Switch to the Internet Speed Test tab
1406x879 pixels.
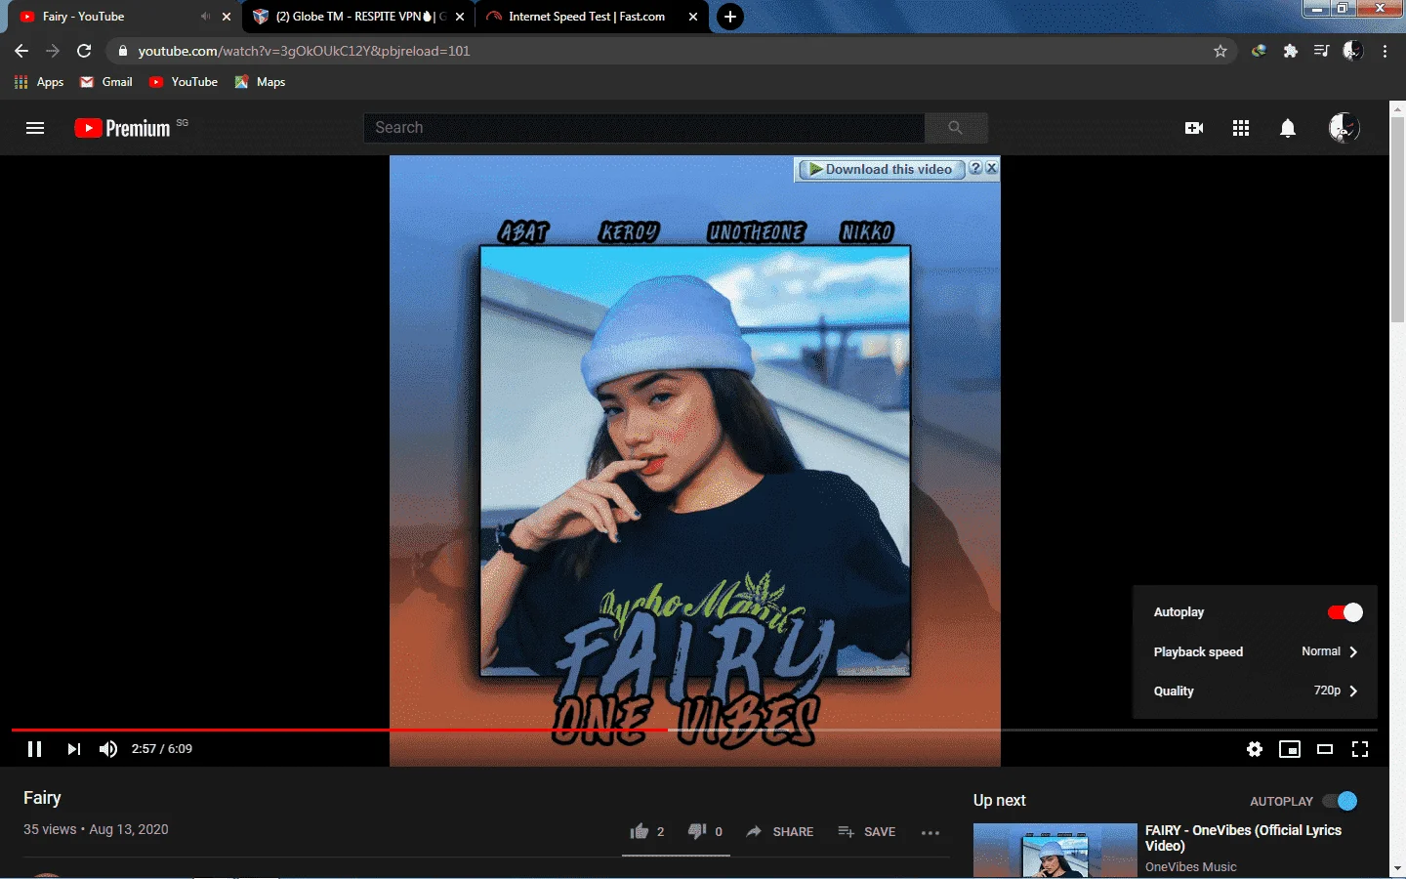592,17
